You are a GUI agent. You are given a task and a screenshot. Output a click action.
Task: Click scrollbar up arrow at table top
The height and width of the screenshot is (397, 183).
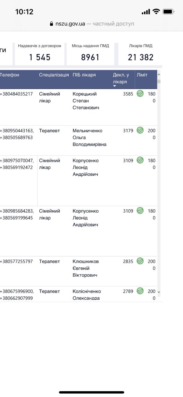[159, 74]
